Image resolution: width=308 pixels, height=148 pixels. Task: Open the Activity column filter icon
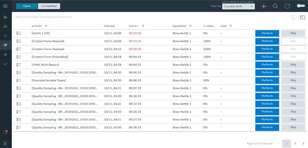46,26
